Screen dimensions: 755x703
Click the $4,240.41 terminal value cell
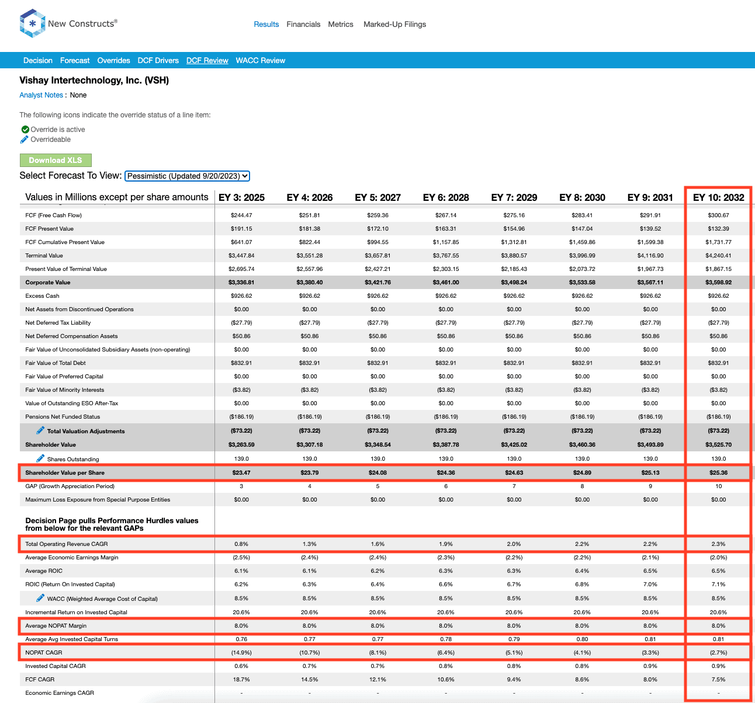[x=719, y=256]
